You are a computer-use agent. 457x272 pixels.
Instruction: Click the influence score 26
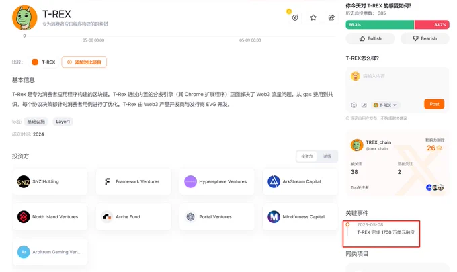click(x=431, y=148)
